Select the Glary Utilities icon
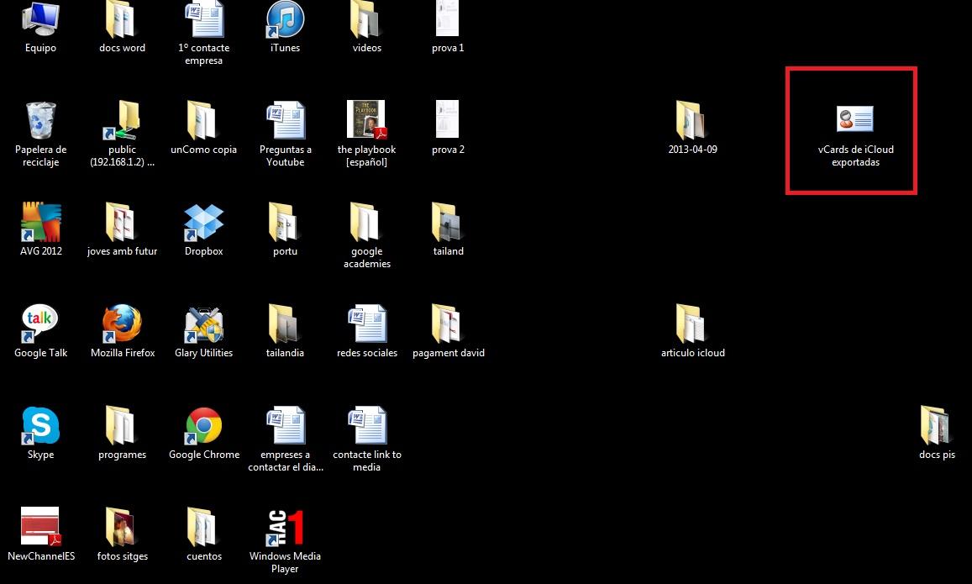972x584 pixels. pyautogui.click(x=204, y=324)
